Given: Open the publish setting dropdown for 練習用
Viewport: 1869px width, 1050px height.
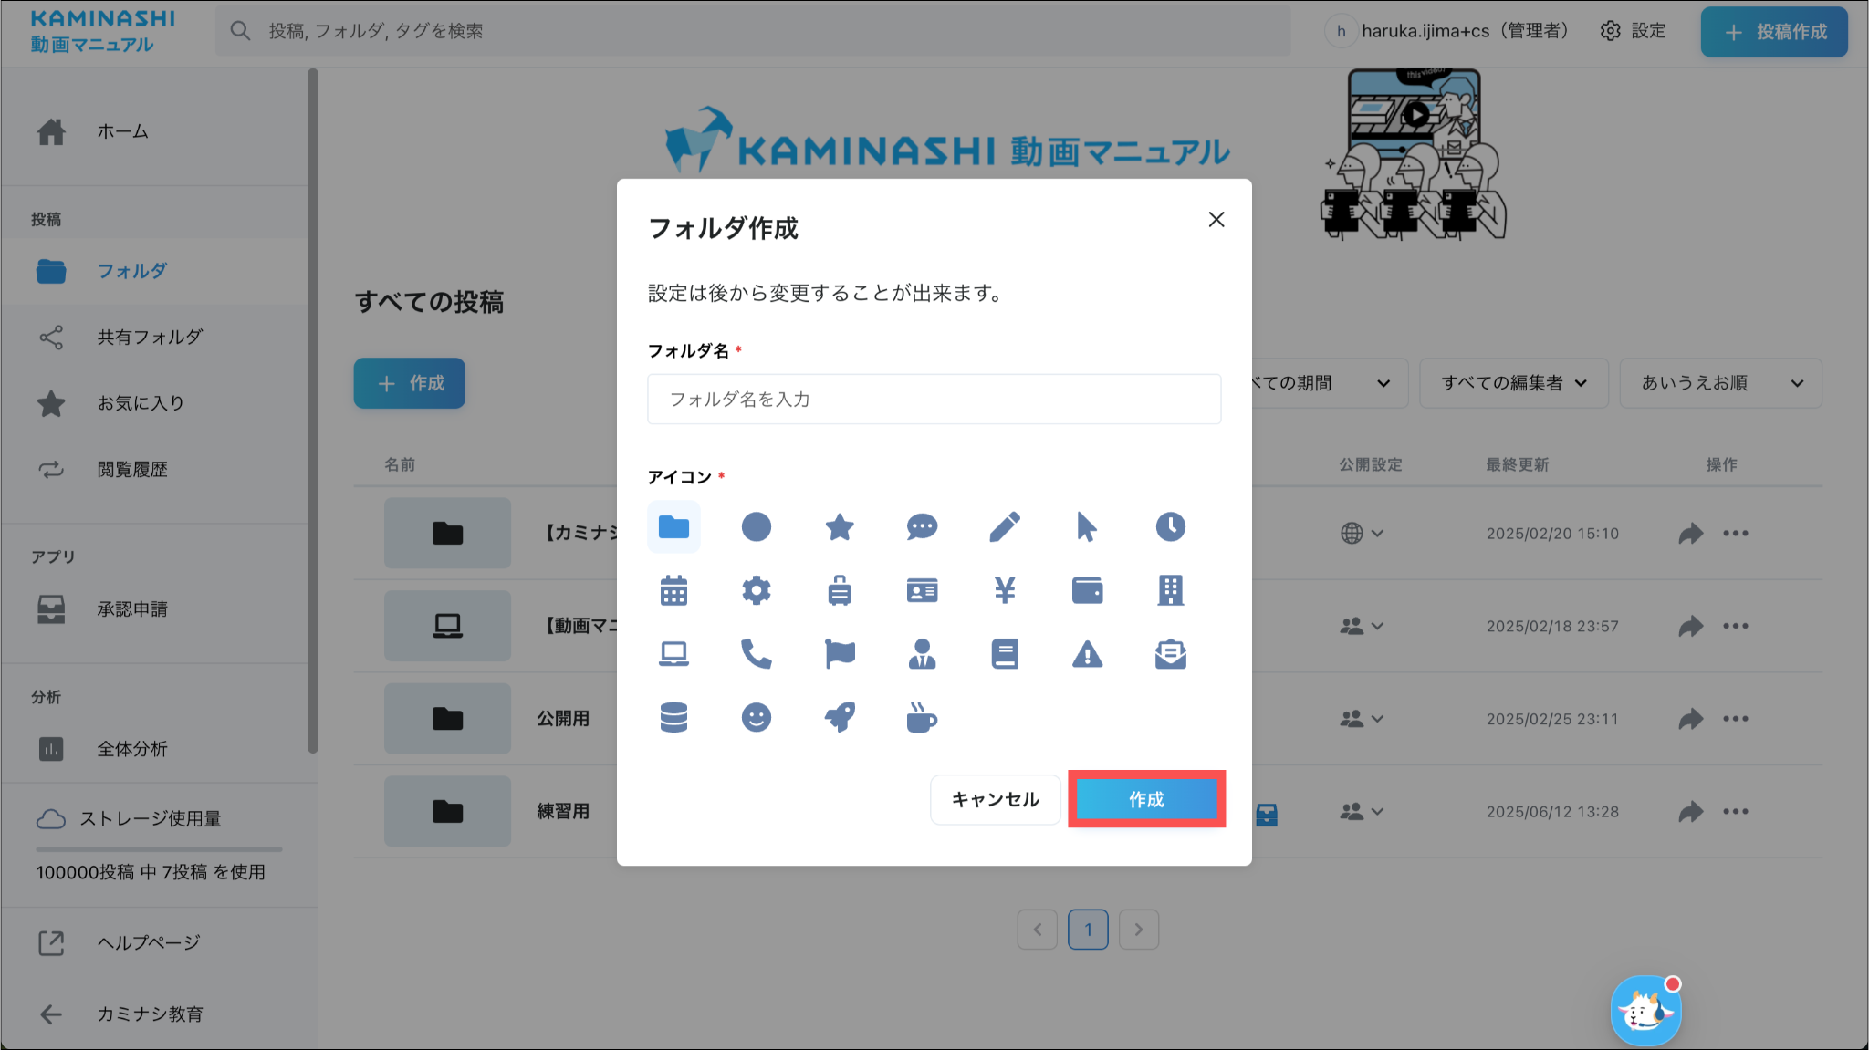Looking at the screenshot, I should coord(1362,811).
